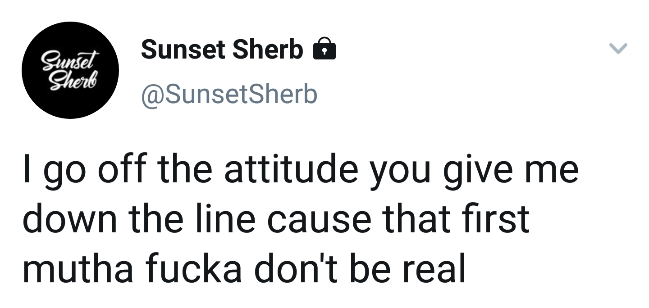Visit the @SunsetSherb handle link
The height and width of the screenshot is (308, 649).
click(229, 94)
